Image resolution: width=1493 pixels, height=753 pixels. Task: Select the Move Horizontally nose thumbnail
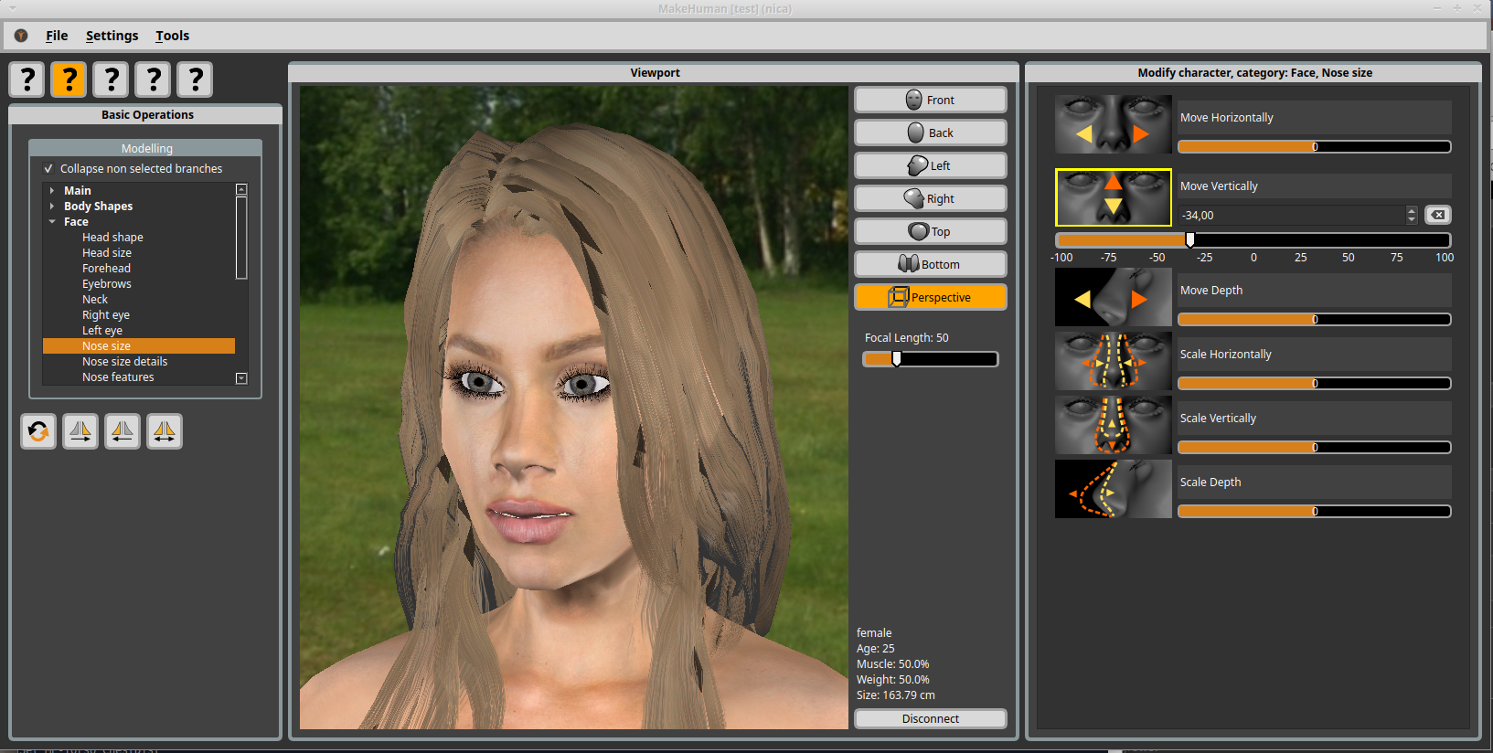point(1113,124)
